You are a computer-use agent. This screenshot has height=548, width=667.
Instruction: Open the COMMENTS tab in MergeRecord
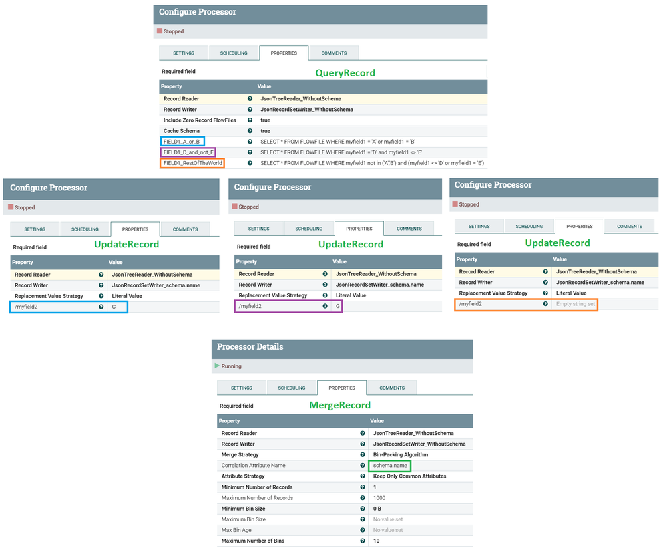(392, 388)
